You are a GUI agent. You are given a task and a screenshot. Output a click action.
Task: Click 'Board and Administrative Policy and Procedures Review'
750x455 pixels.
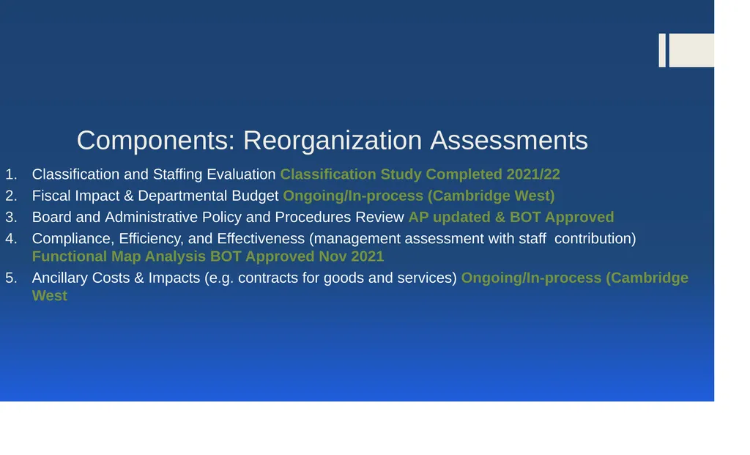click(x=218, y=218)
